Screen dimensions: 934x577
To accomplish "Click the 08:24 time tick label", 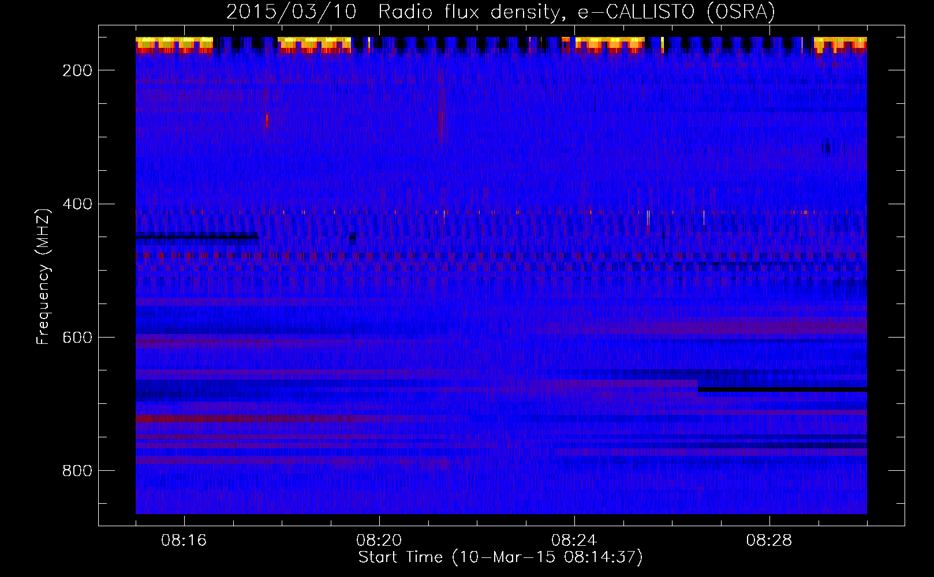I will pyautogui.click(x=574, y=541).
